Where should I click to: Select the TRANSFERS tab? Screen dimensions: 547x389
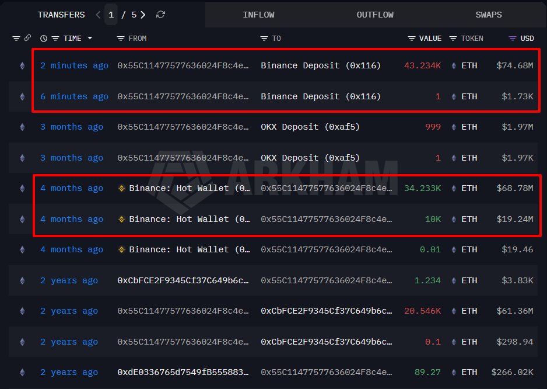pos(61,15)
